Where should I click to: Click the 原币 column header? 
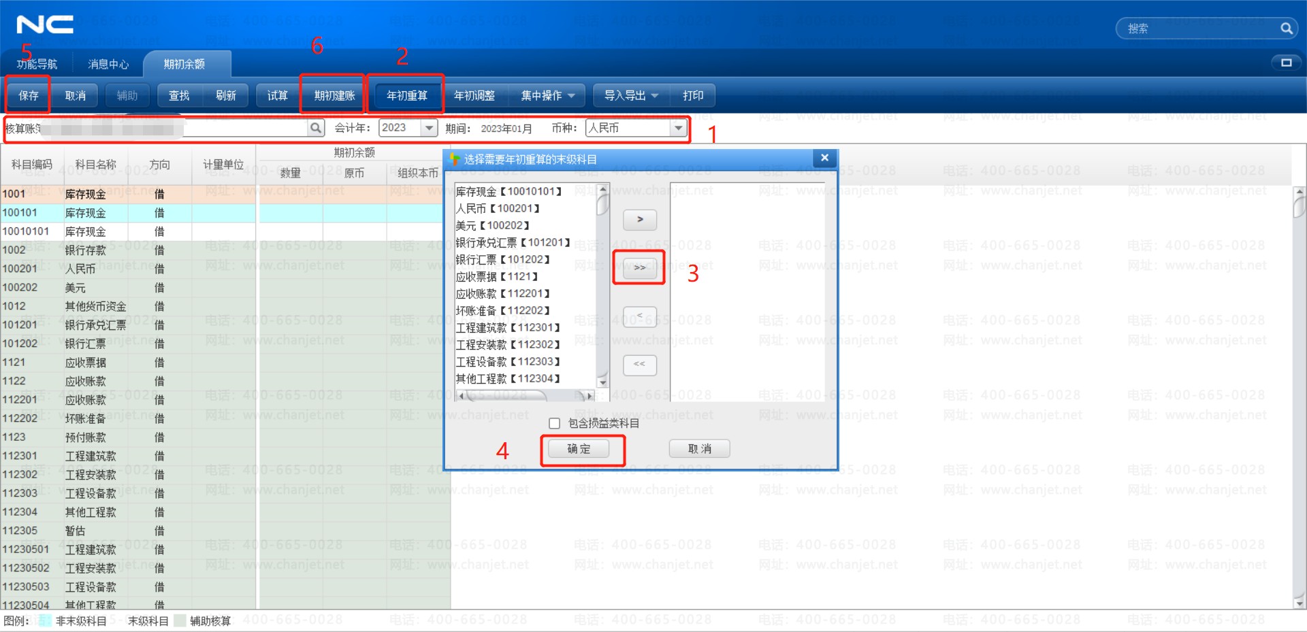coord(355,173)
